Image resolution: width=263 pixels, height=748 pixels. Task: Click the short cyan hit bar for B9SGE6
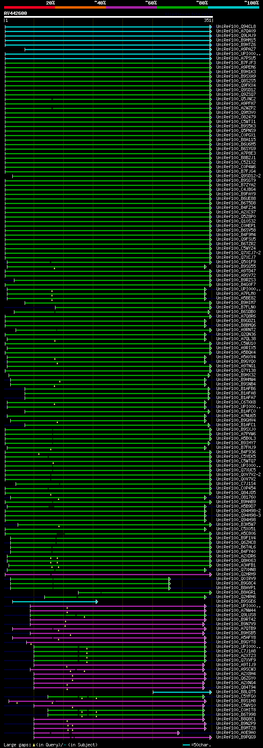pos(55,602)
